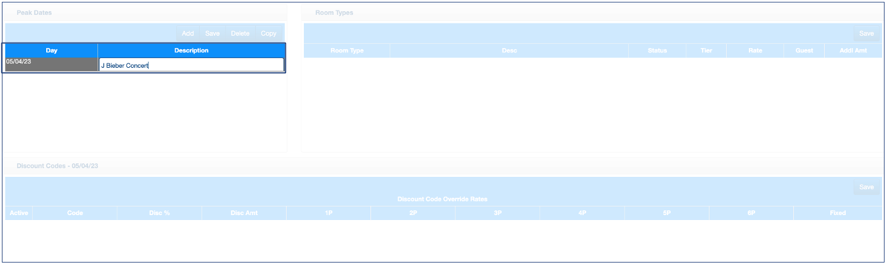Click the Room Type column header
Viewport: 887px width, 265px height.
click(347, 51)
